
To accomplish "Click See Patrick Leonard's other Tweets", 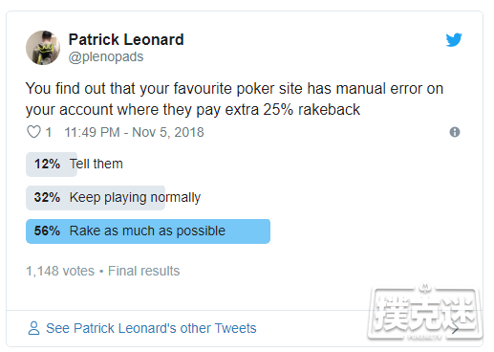I will [x=151, y=328].
